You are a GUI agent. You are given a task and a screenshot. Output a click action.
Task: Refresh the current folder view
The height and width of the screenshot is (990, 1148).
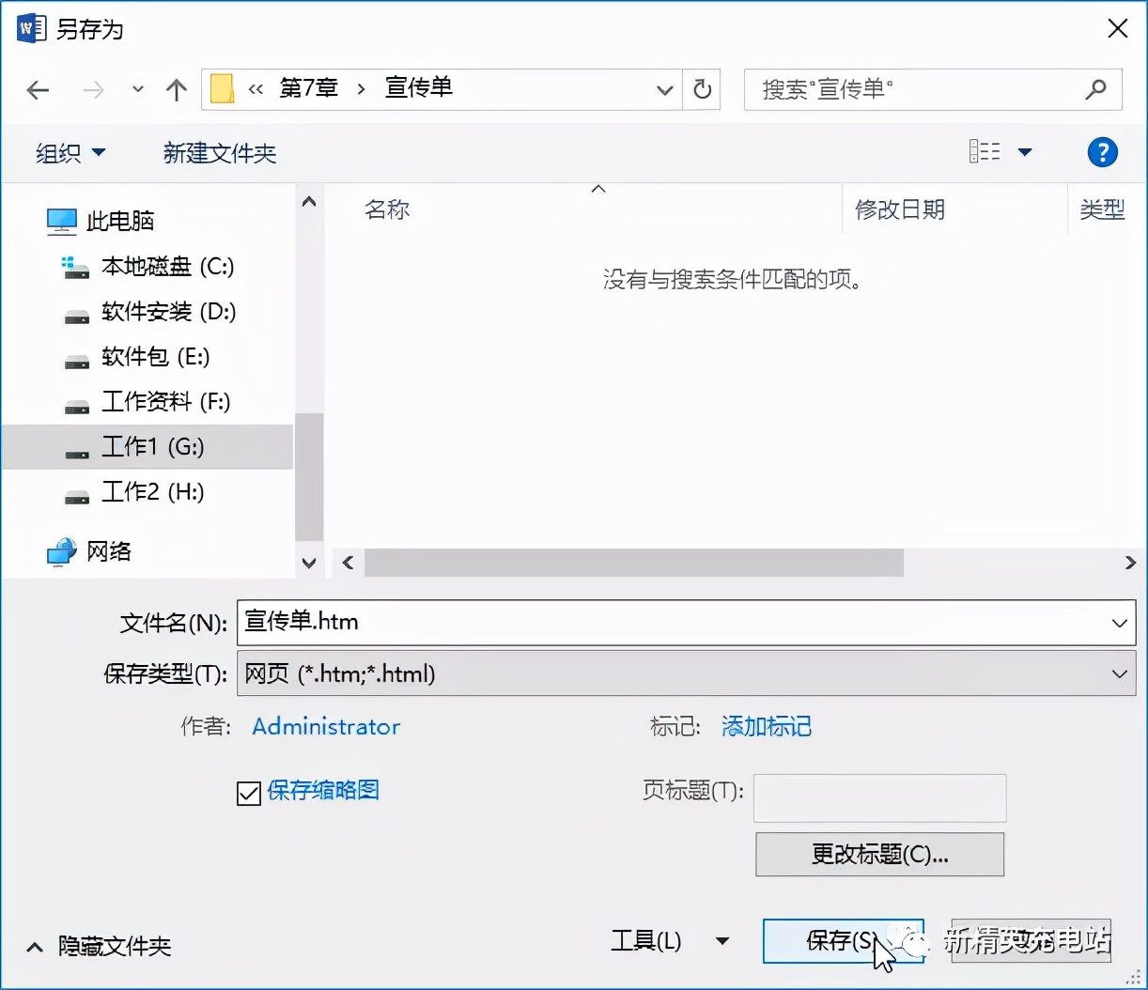click(x=702, y=89)
